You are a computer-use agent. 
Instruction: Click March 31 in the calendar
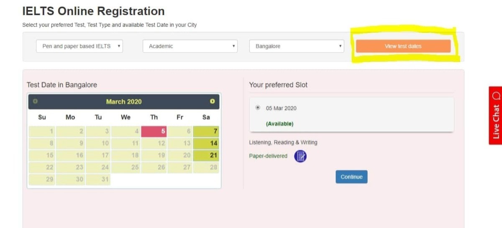point(98,180)
